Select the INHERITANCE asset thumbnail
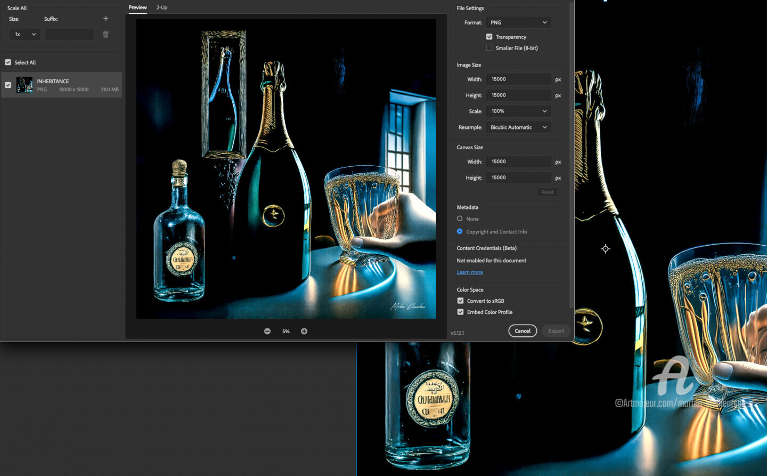This screenshot has height=476, width=767. pyautogui.click(x=25, y=85)
